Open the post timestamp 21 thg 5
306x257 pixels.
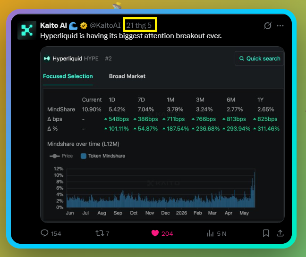tap(139, 25)
